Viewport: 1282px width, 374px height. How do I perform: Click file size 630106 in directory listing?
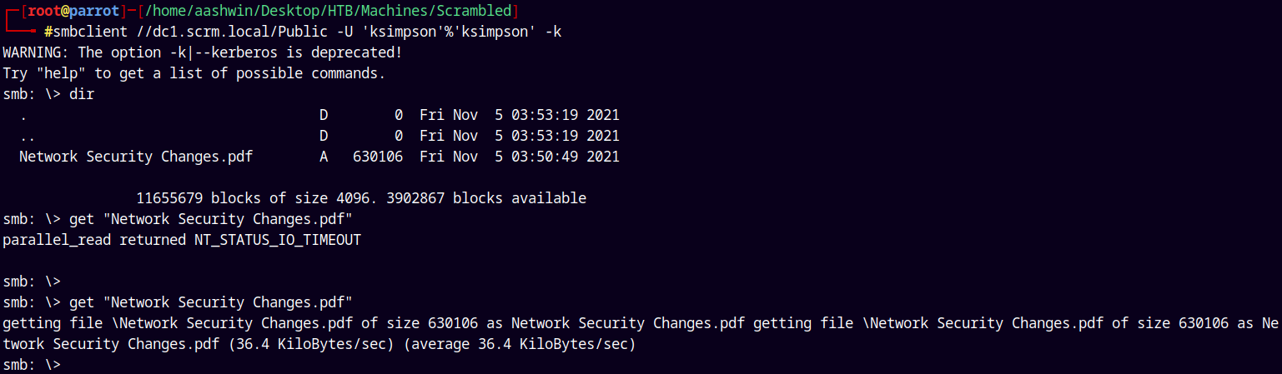(x=378, y=157)
